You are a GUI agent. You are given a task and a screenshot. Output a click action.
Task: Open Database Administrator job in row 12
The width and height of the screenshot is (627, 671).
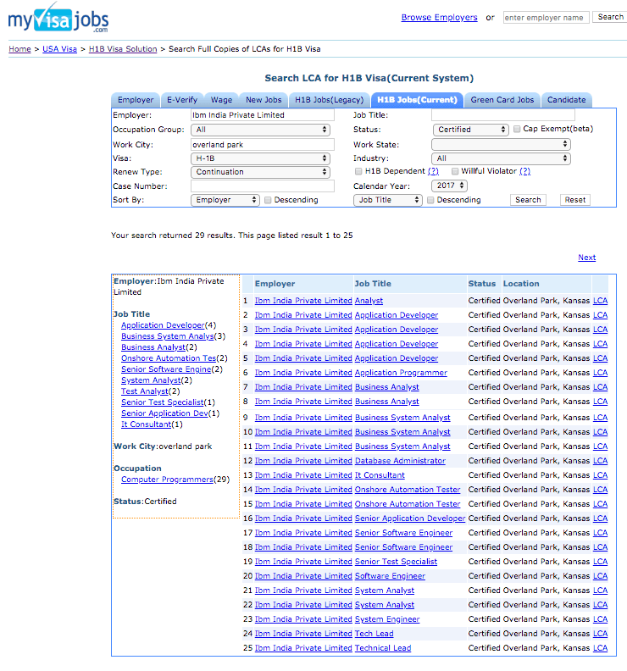pos(400,461)
